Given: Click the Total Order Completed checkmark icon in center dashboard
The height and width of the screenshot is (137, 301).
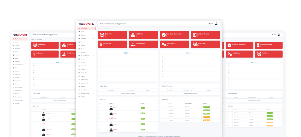Looking at the screenshot, I should point(164,35).
